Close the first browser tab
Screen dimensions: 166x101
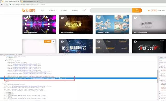(19, 2)
